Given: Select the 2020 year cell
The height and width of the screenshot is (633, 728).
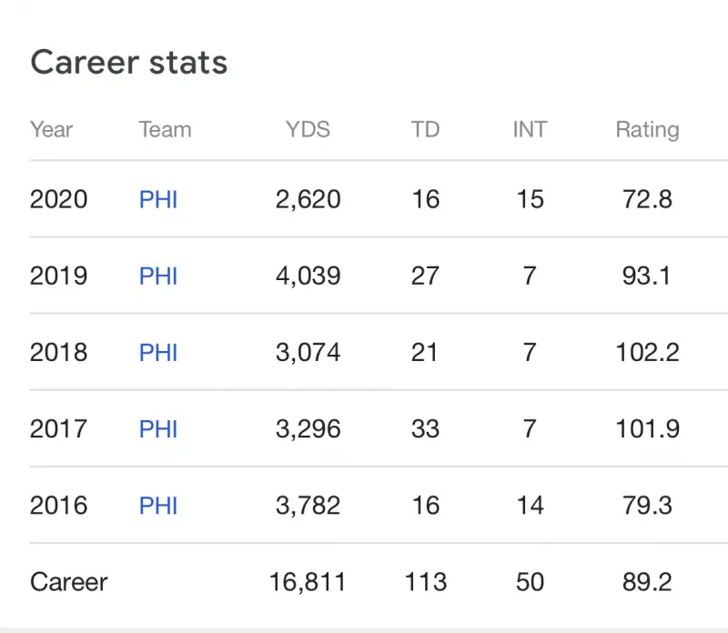Looking at the screenshot, I should [x=59, y=199].
